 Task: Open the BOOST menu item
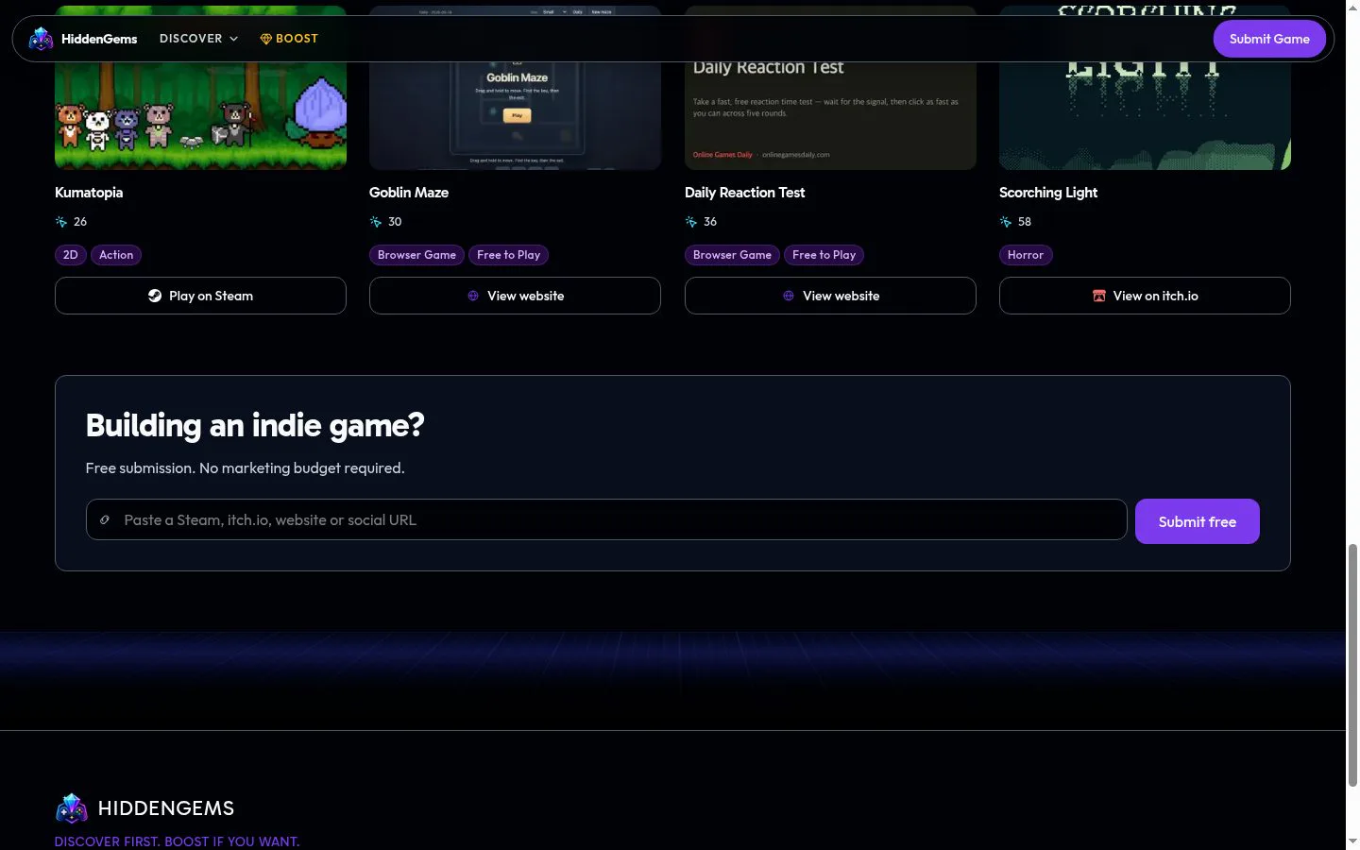coord(289,39)
